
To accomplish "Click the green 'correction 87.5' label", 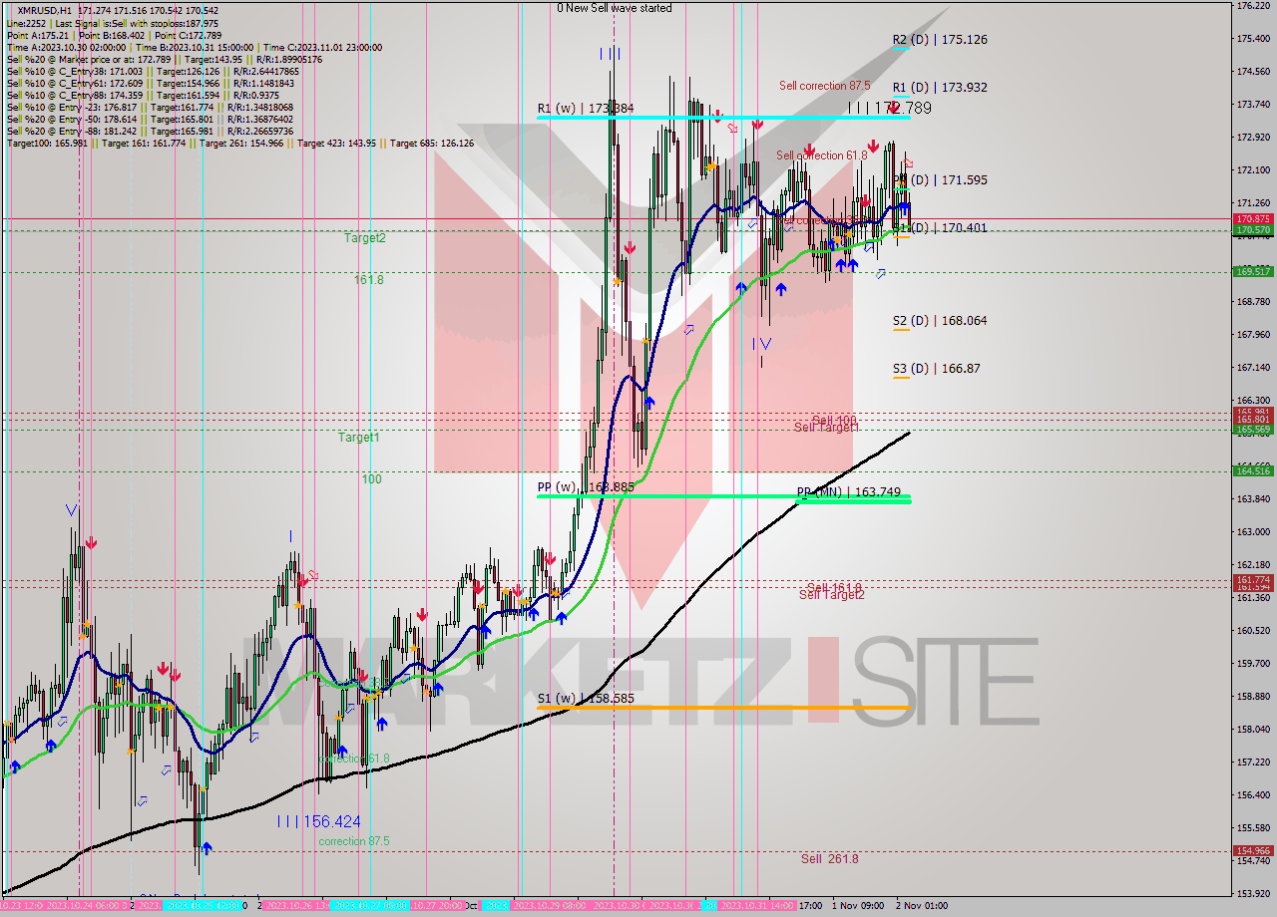I will 354,841.
